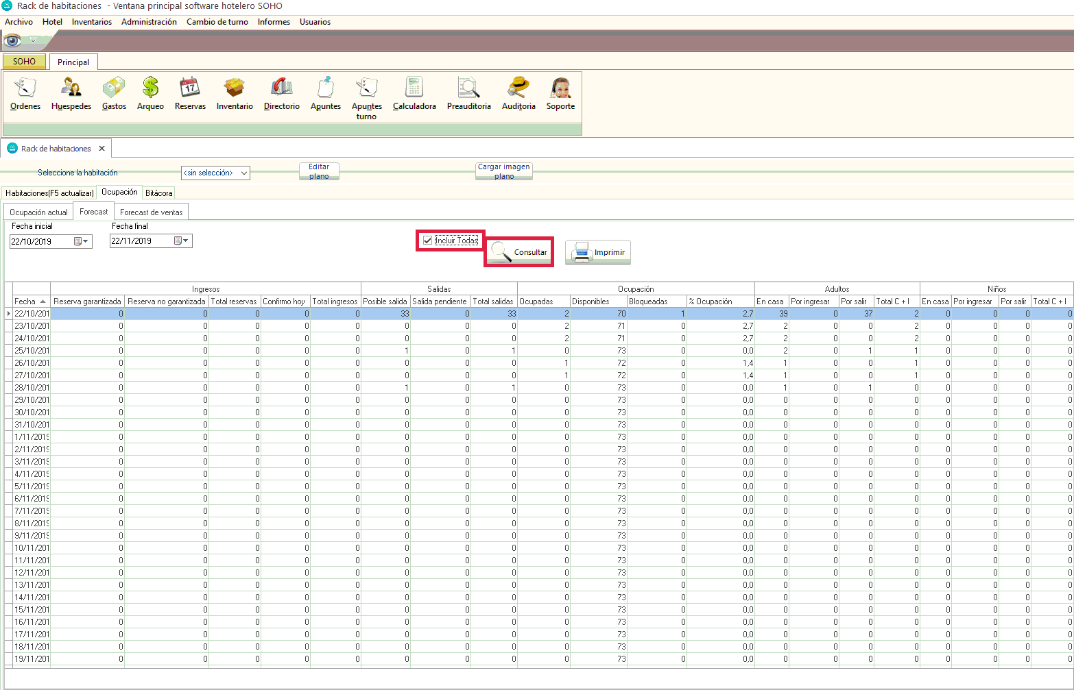Open the Informes menu
This screenshot has width=1074, height=690.
click(274, 22)
